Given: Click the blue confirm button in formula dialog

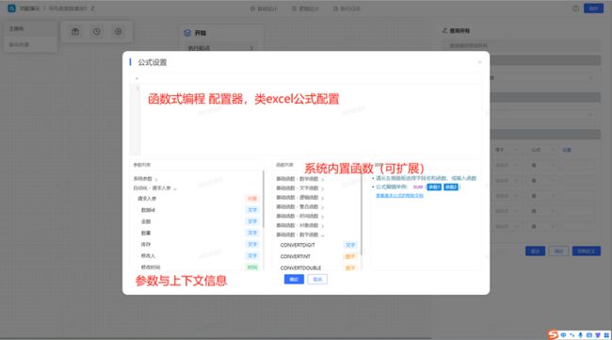Looking at the screenshot, I should coord(294,279).
